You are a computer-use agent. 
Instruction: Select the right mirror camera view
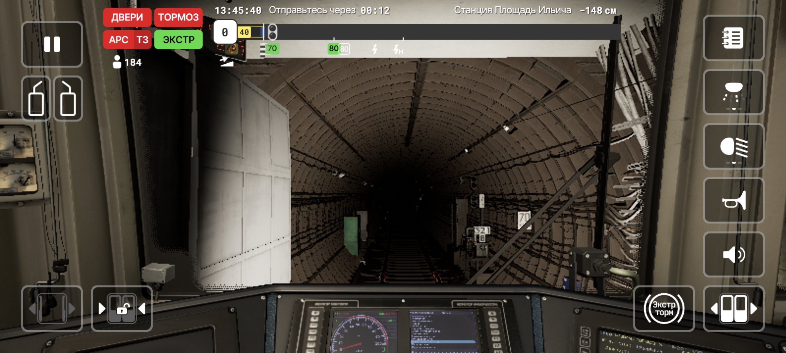coord(68,98)
